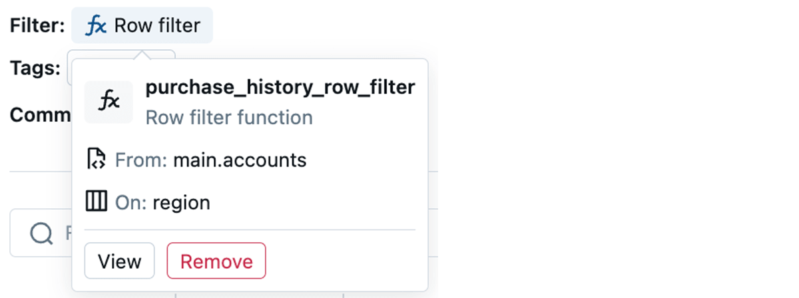Viewport: 799px width, 298px height.
Task: View the row filter function
Action: point(119,261)
